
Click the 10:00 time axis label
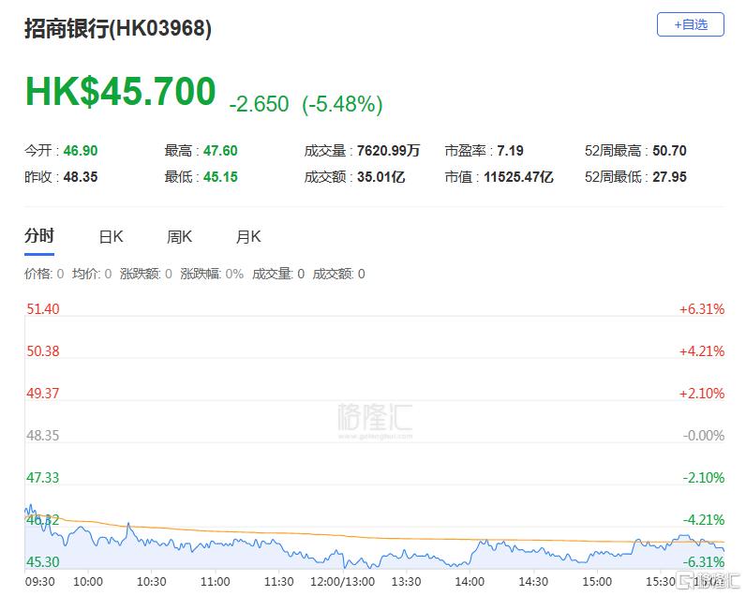(x=88, y=582)
